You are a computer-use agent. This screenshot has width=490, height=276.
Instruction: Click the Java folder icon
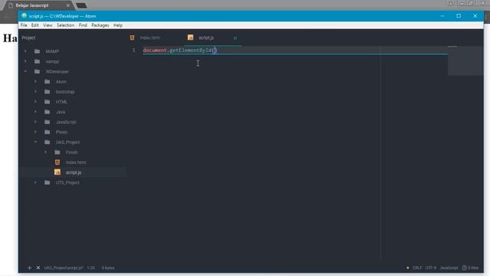[x=47, y=112]
